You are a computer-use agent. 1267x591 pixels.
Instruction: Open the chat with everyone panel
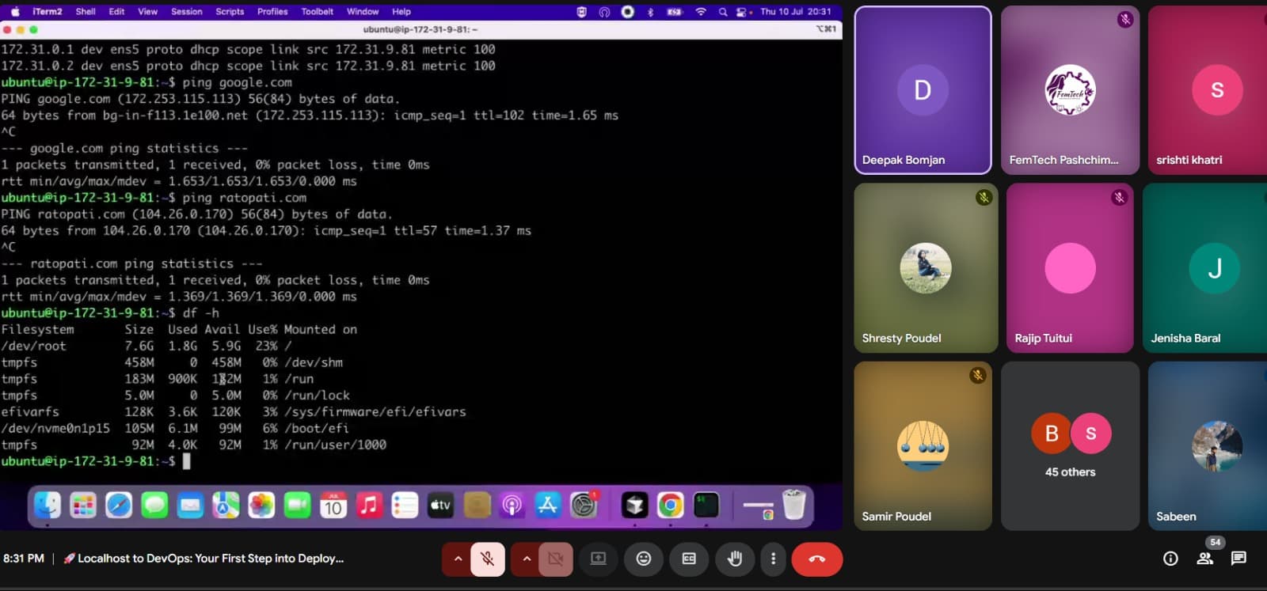click(1238, 559)
